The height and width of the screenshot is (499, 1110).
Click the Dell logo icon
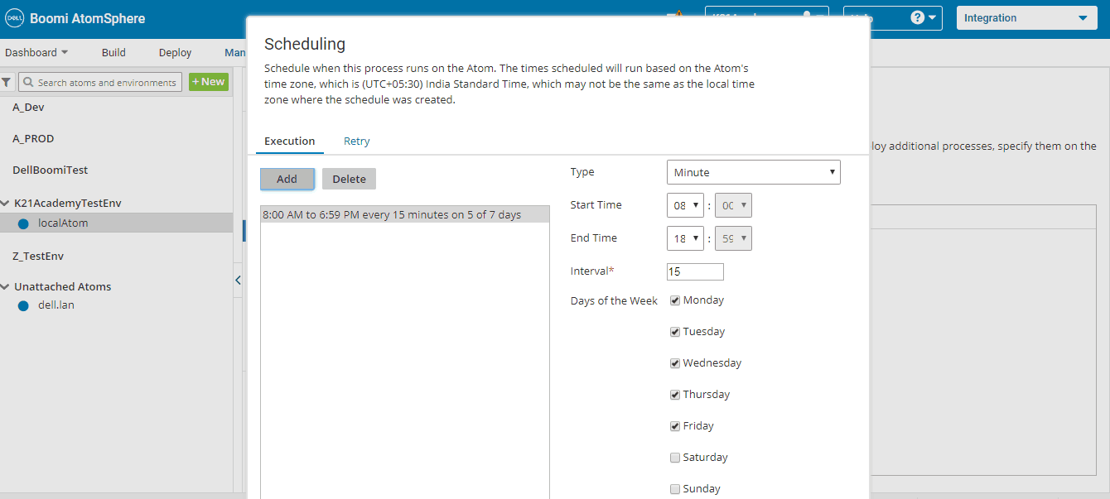click(14, 18)
